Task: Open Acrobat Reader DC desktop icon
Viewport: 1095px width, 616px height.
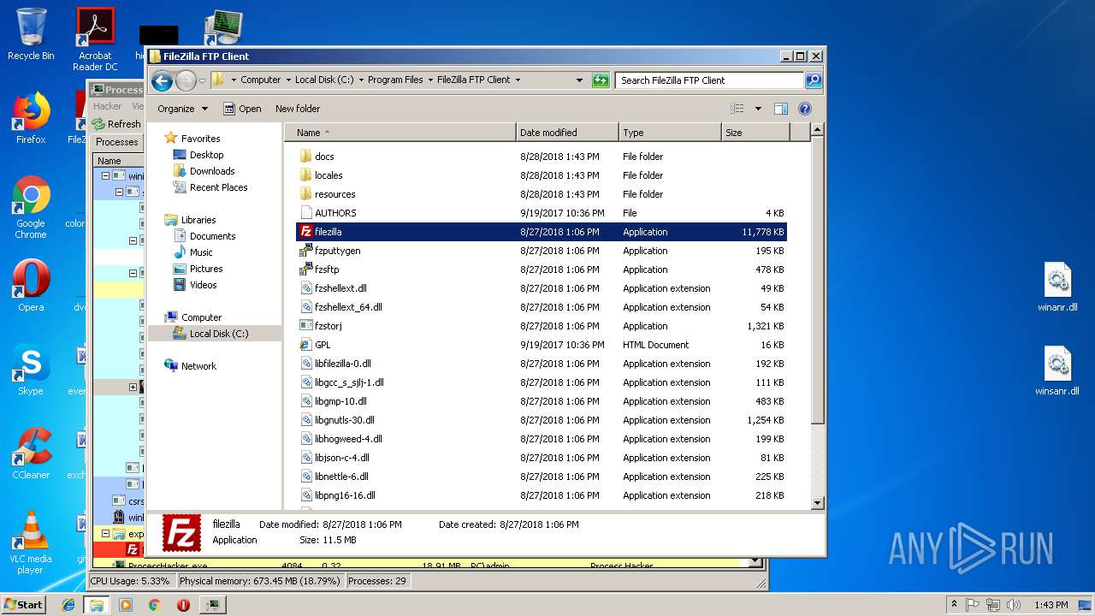Action: (95, 39)
